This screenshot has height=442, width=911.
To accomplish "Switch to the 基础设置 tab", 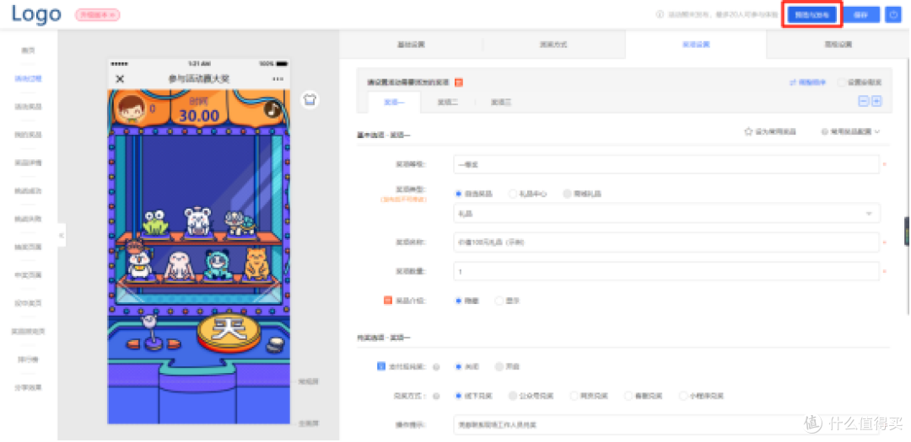I will [411, 45].
